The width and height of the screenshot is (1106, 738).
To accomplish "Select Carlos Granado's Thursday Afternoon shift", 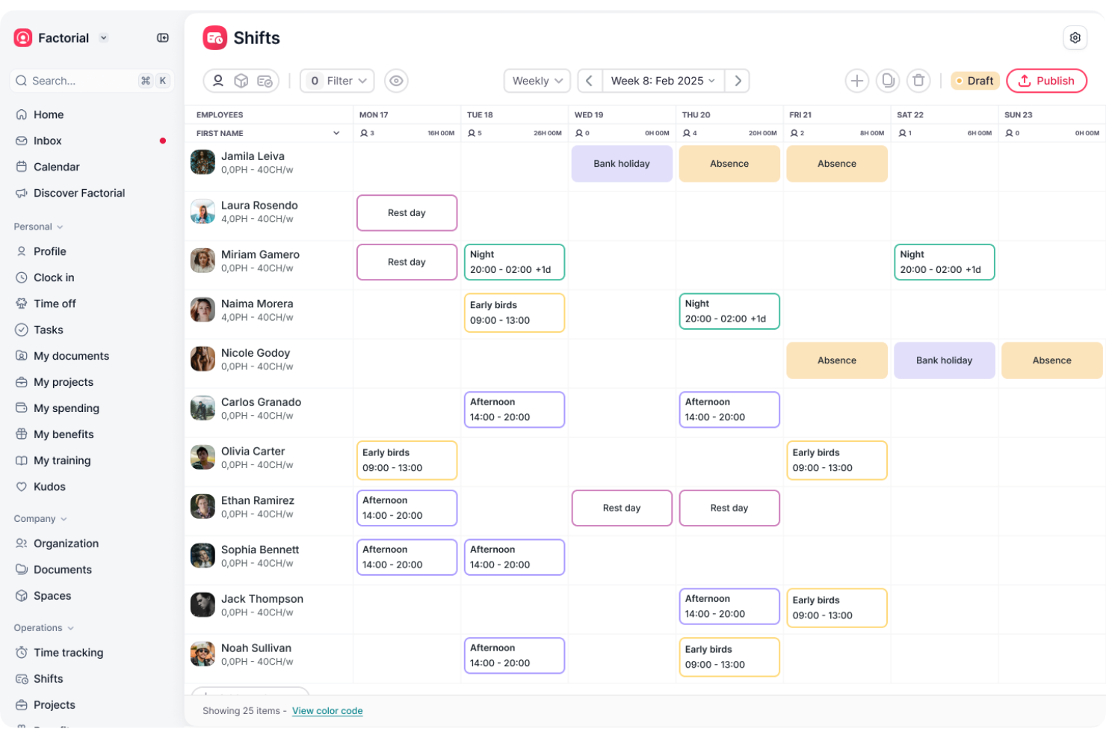I will [729, 410].
